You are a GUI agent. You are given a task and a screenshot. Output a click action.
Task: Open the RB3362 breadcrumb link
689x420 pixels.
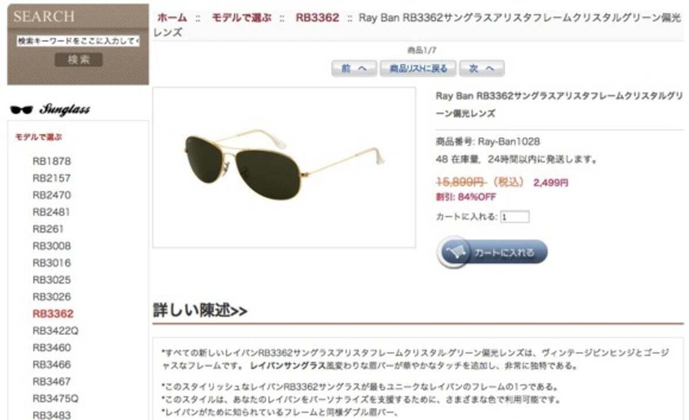318,18
